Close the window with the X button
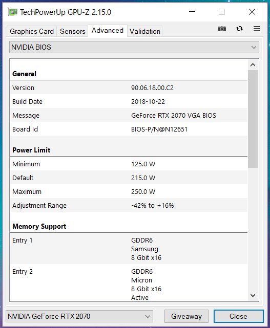Image resolution: width=270 pixels, height=328 pixels. 252,12
